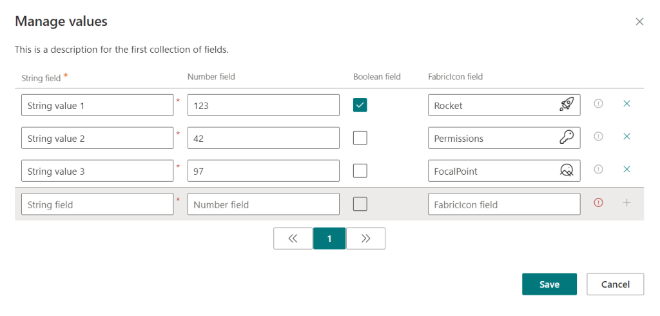
Task: Select page 1 in pagination
Action: click(x=329, y=238)
